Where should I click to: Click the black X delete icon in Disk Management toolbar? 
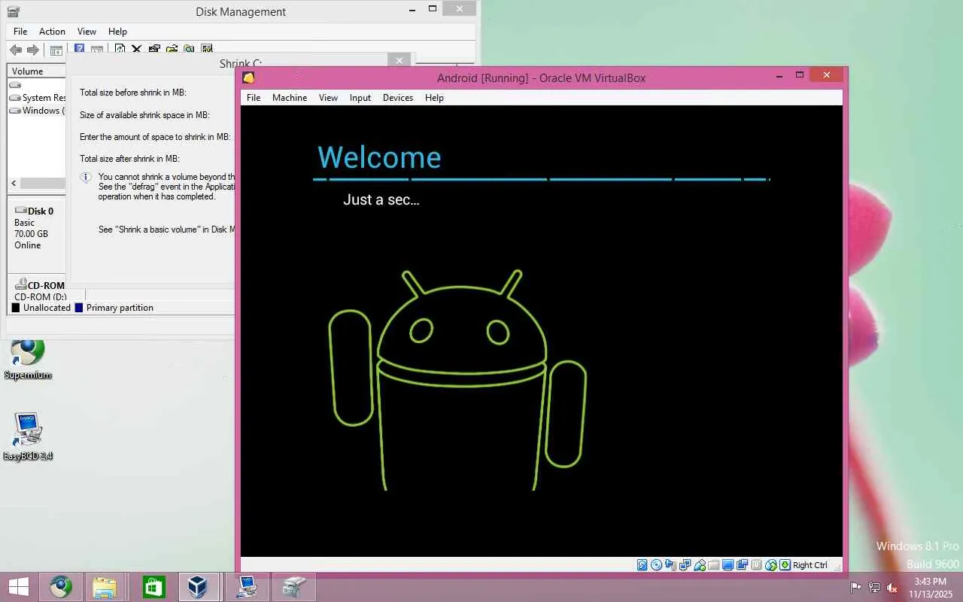tap(136, 49)
